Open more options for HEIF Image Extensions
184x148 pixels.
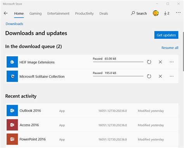coord(172,62)
